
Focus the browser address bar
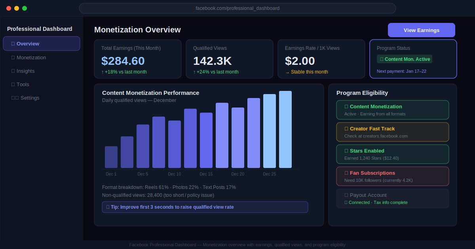[237, 8]
